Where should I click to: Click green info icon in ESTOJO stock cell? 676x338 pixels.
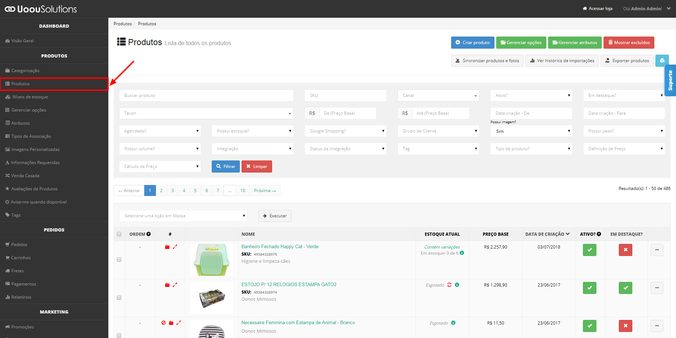[457, 285]
